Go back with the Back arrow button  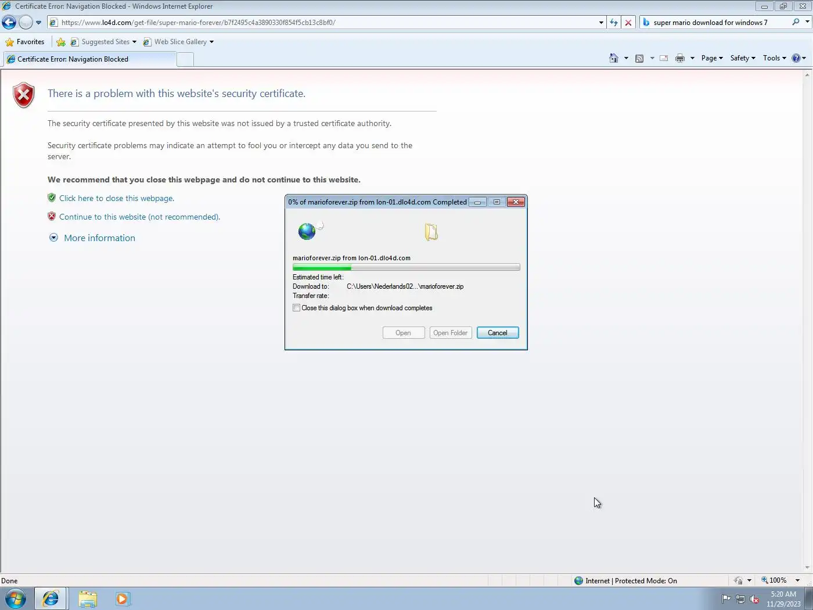click(x=9, y=23)
